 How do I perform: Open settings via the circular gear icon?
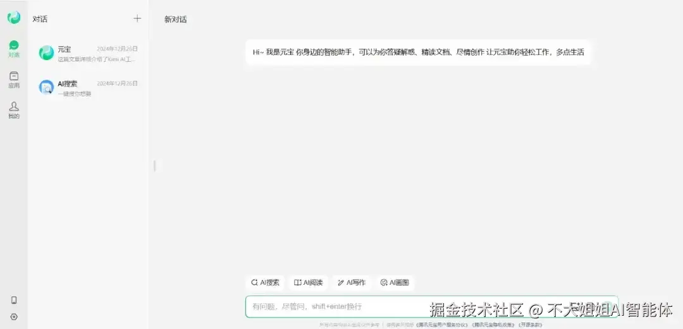point(14,317)
